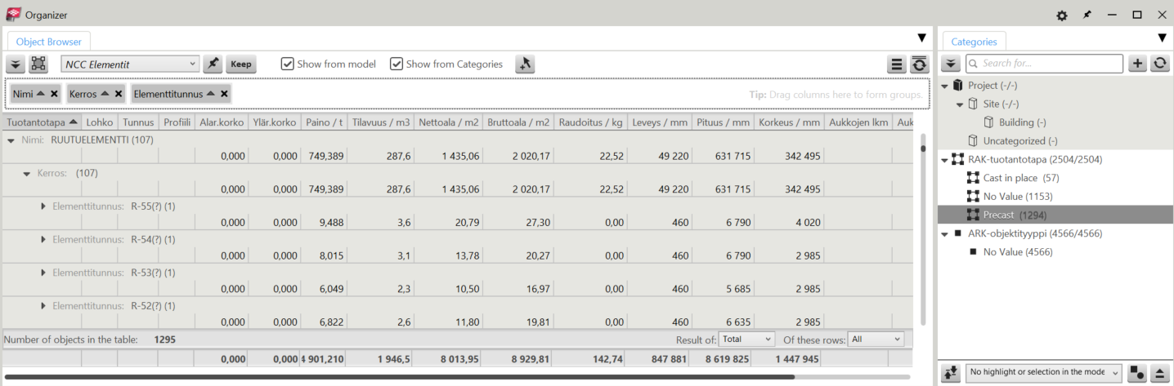Click the pin icon beside NCC Elementit

coord(213,64)
